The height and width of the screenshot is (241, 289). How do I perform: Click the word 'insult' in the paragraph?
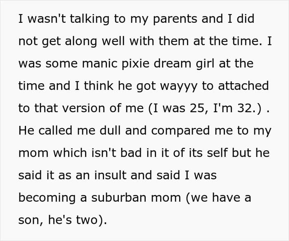click(x=110, y=175)
